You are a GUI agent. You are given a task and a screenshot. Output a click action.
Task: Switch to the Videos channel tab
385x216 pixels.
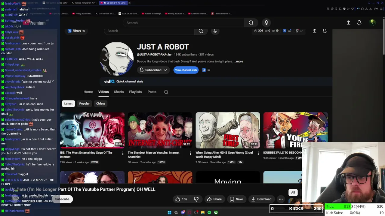(x=103, y=92)
